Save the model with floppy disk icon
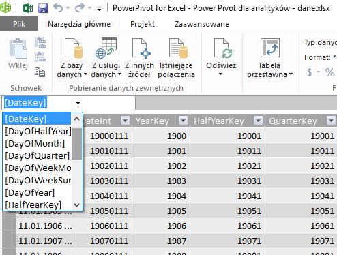 click(43, 8)
